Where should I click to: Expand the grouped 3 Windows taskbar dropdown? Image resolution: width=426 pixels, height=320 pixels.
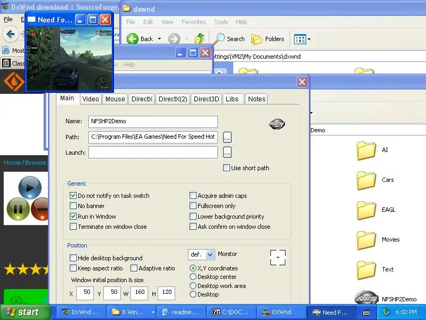(x=153, y=313)
